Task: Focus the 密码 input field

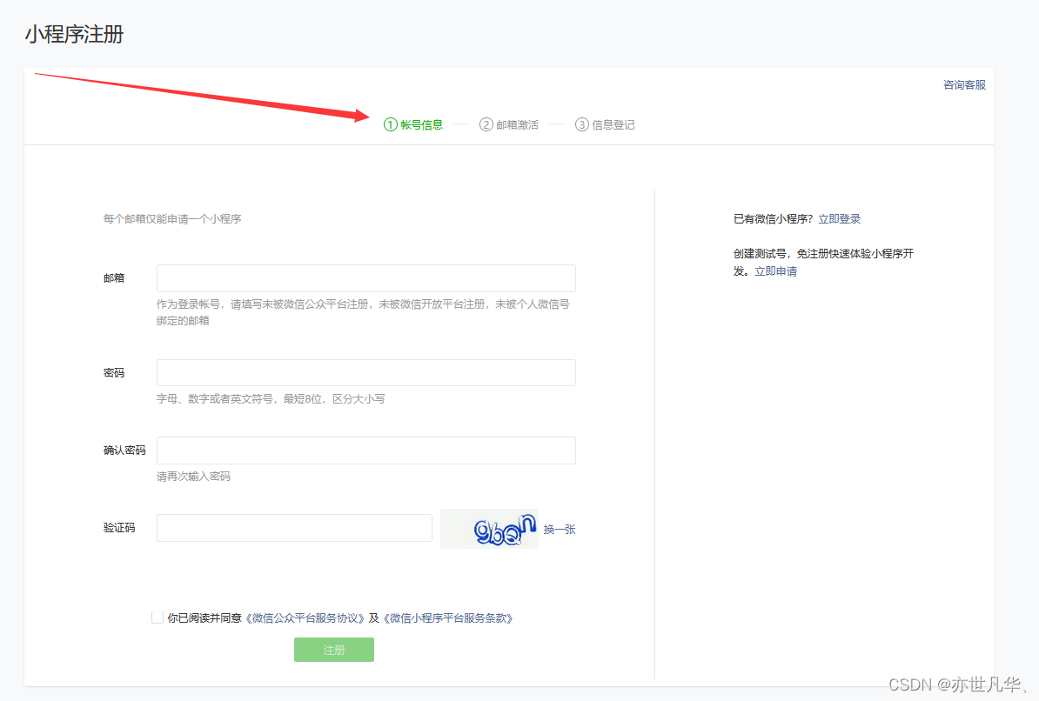Action: click(365, 372)
